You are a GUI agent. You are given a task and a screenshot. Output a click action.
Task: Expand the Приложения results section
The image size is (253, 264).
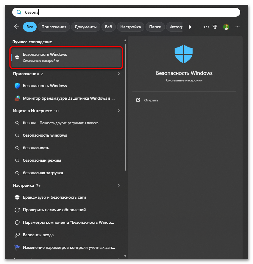[118, 74]
